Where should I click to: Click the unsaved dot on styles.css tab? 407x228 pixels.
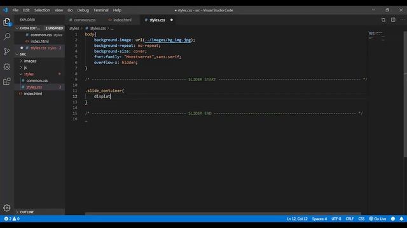(x=172, y=20)
